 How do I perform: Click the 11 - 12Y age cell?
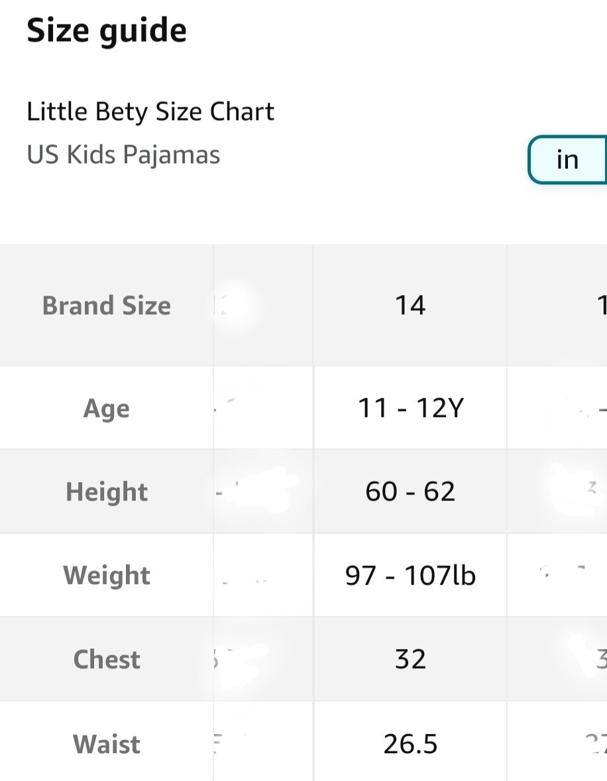point(410,408)
